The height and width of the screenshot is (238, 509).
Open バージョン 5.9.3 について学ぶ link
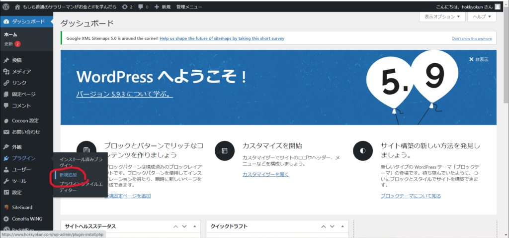click(x=125, y=94)
